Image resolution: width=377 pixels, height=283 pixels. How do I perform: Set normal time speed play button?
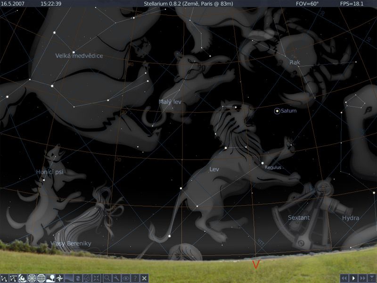353,278
